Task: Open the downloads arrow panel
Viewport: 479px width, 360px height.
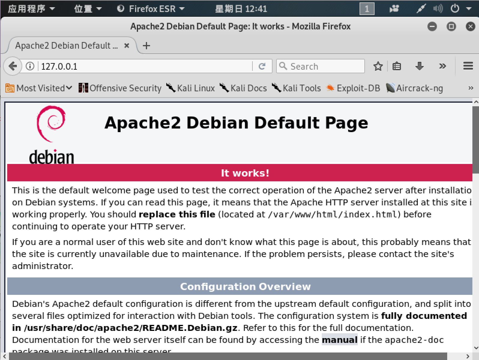Action: [419, 66]
